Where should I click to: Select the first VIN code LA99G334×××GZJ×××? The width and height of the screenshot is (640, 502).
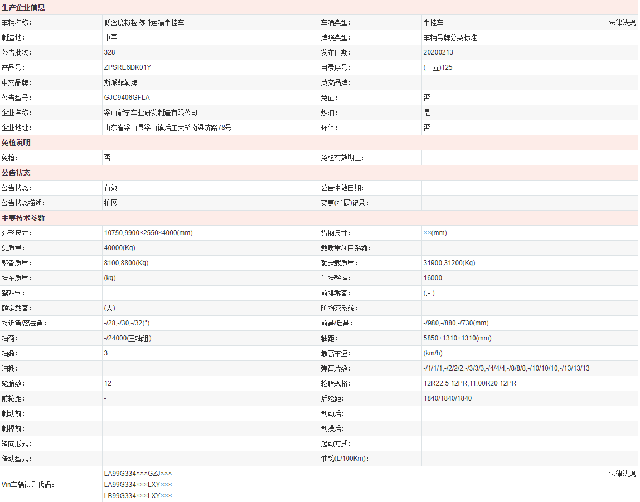coord(138,474)
